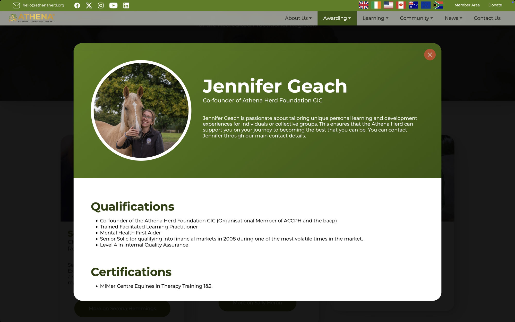Click the Jennifer Geach name heading

pyautogui.click(x=275, y=86)
